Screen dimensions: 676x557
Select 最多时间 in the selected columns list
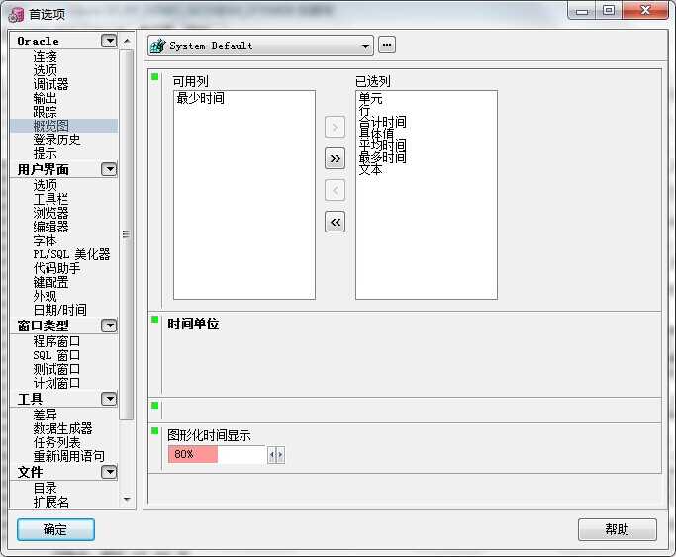[382, 157]
